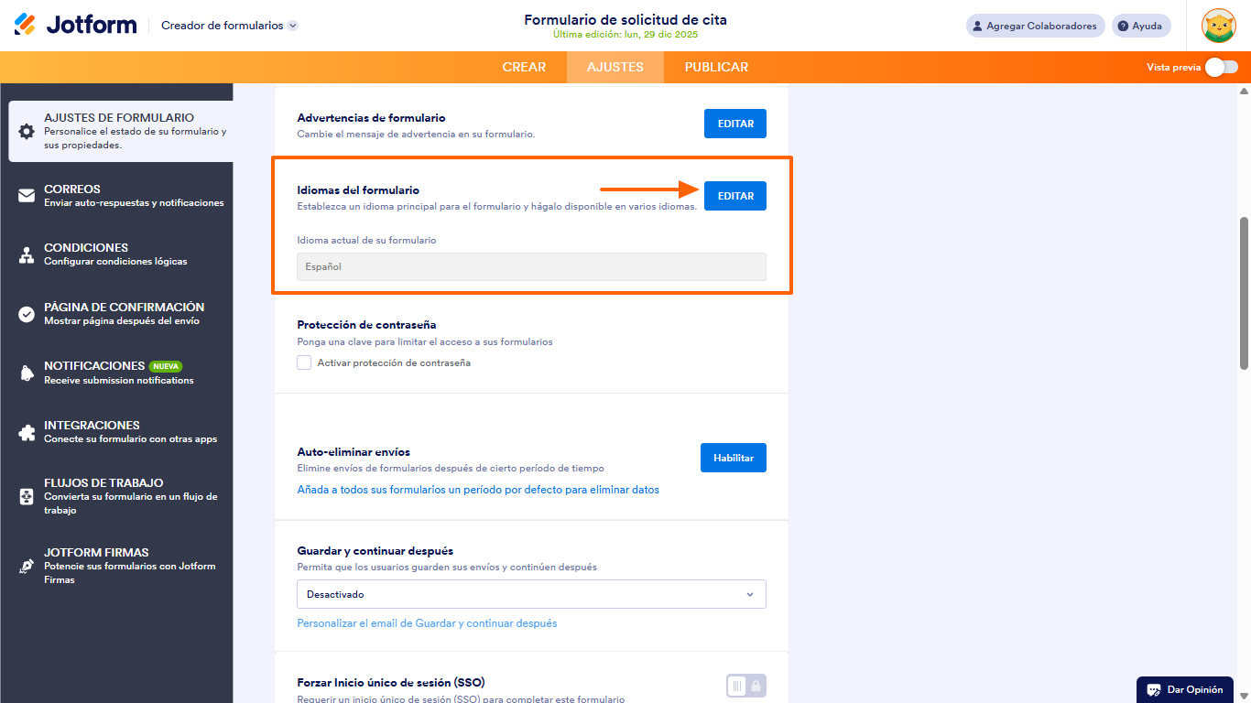
Task: Open the Guardar y continuar después dropdown
Action: click(531, 594)
